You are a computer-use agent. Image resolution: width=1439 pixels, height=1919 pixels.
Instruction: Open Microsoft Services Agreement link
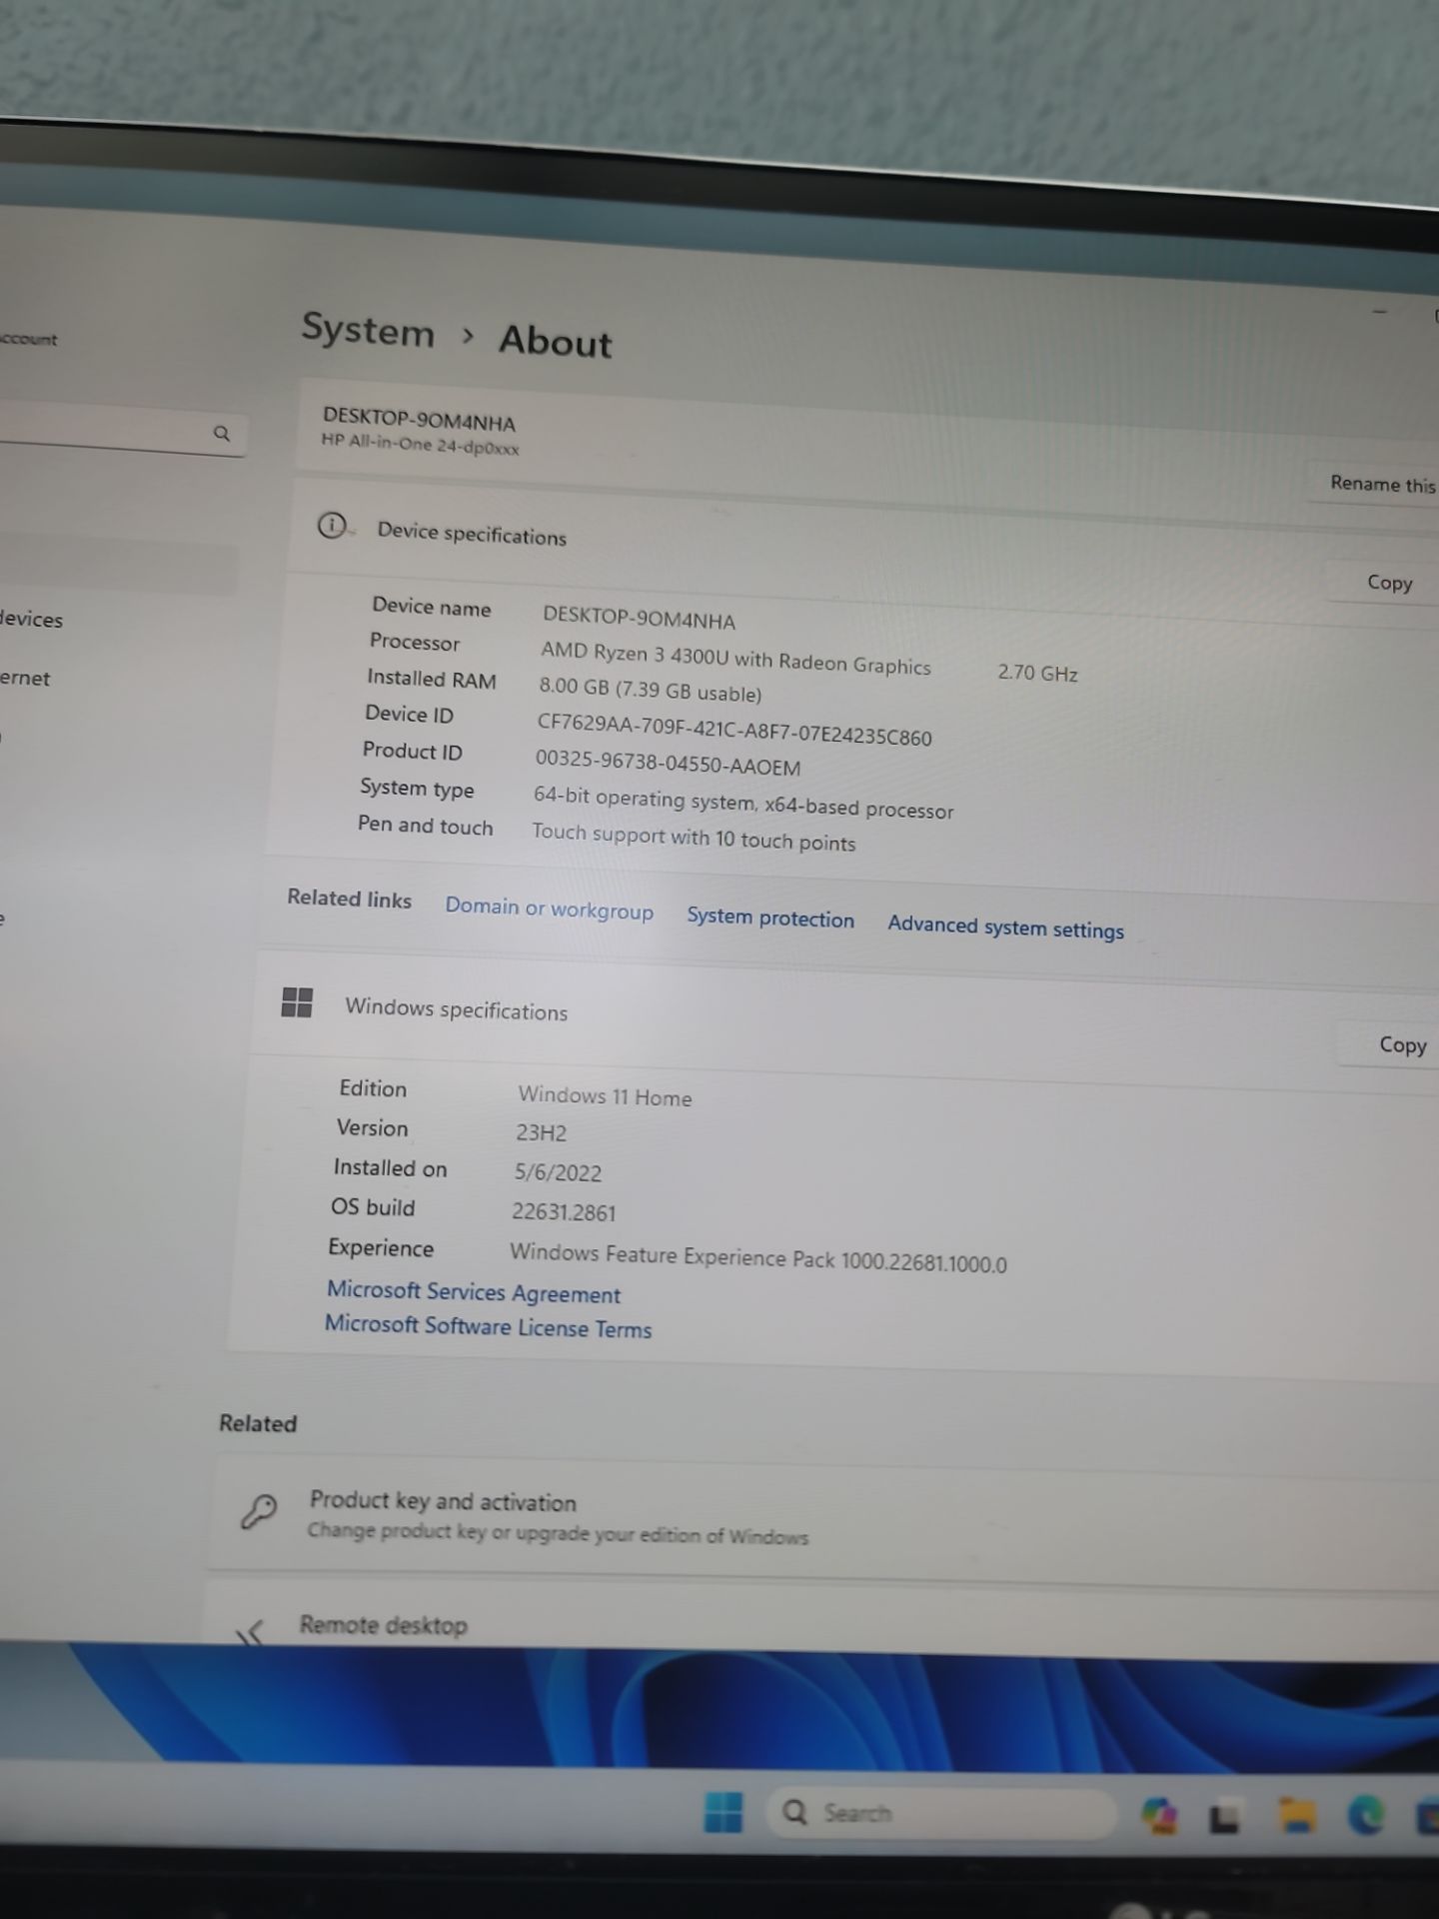coord(474,1291)
